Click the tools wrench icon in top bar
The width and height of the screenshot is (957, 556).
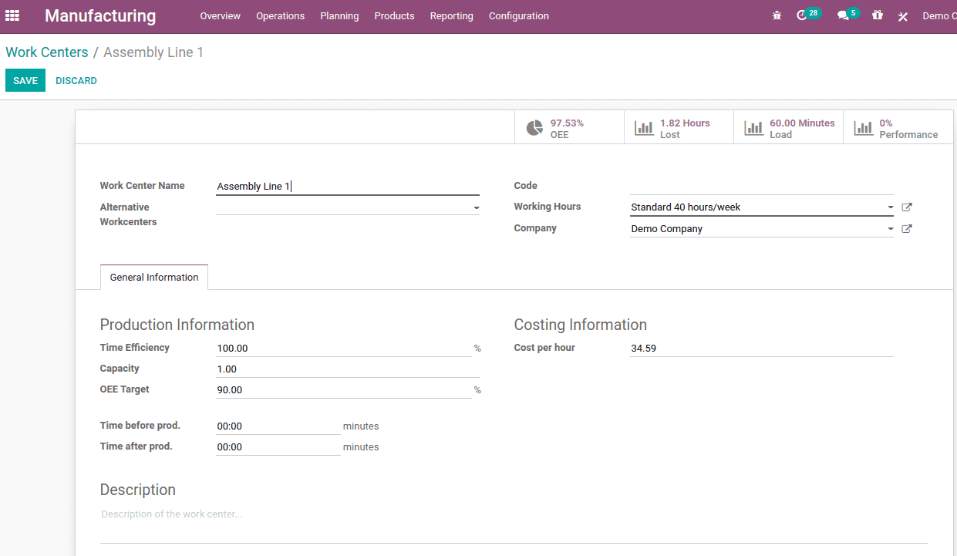903,16
